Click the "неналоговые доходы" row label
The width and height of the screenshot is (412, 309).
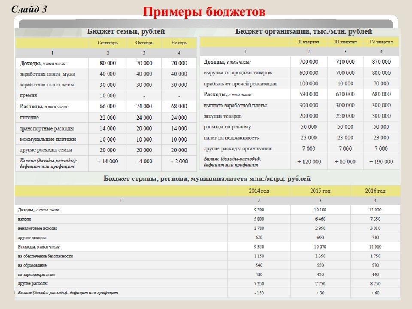point(38,228)
